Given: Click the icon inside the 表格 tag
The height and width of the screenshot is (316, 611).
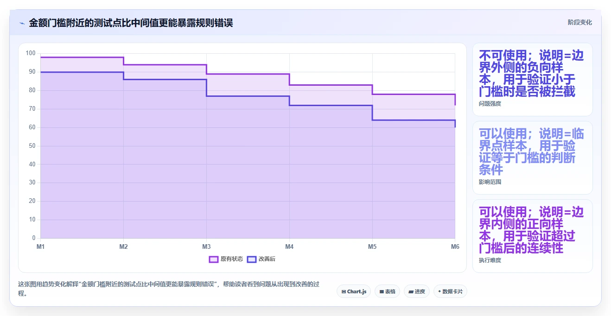Looking at the screenshot, I should point(381,291).
